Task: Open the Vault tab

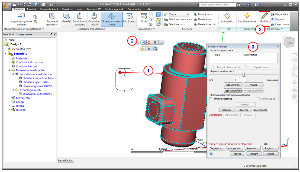Action: pos(79,9)
